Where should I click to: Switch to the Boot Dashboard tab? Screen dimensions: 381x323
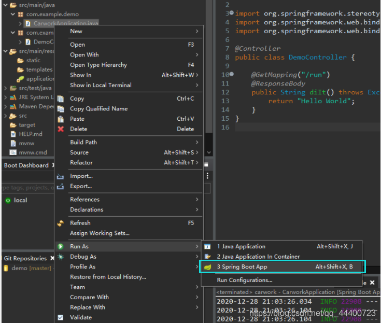tap(26, 165)
